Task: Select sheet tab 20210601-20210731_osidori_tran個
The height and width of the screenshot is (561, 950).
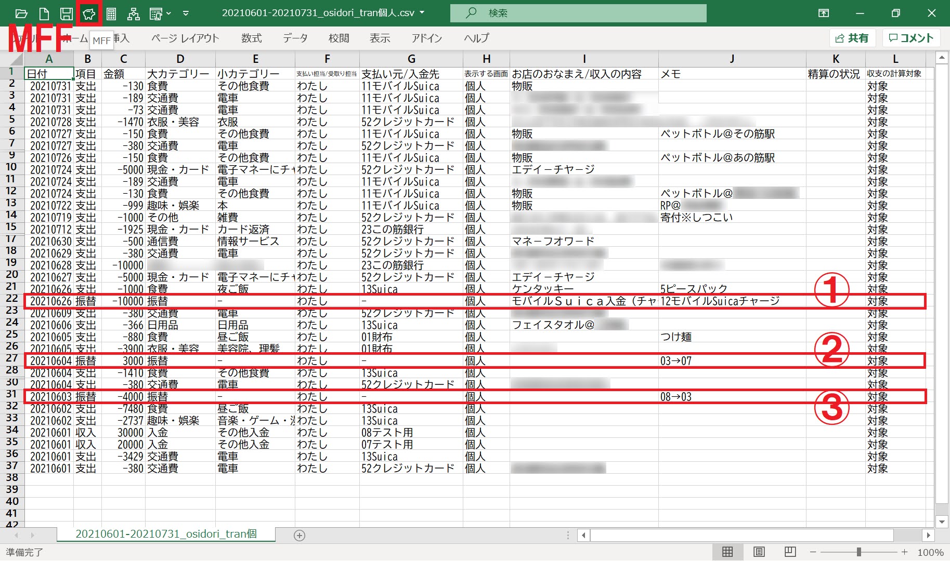Action: tap(166, 534)
